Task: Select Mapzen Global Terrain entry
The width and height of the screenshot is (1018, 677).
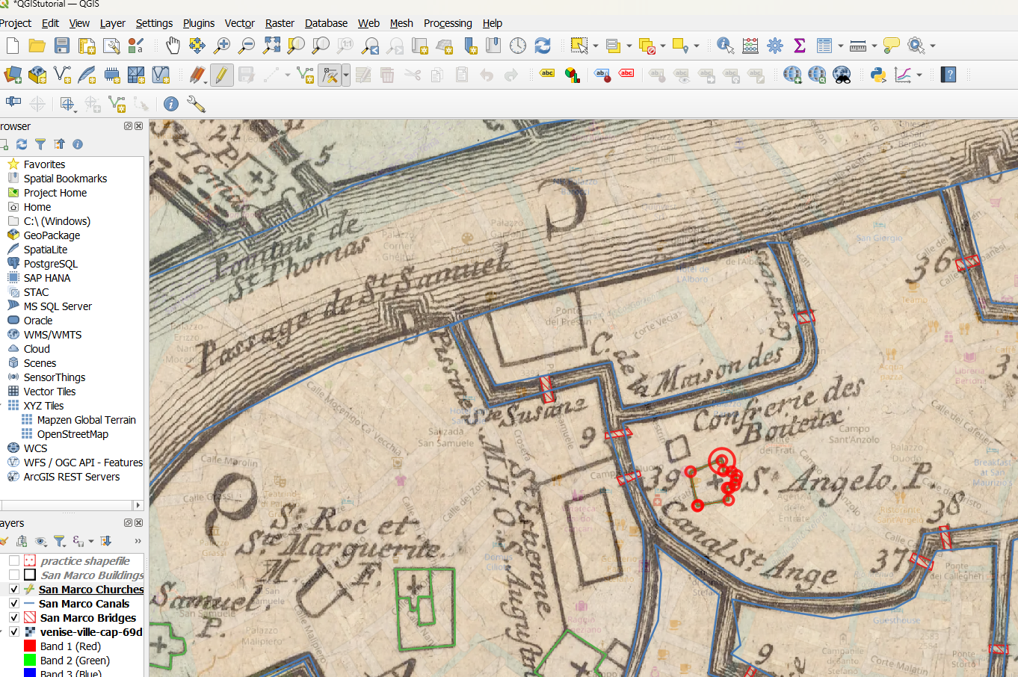Action: 86,420
